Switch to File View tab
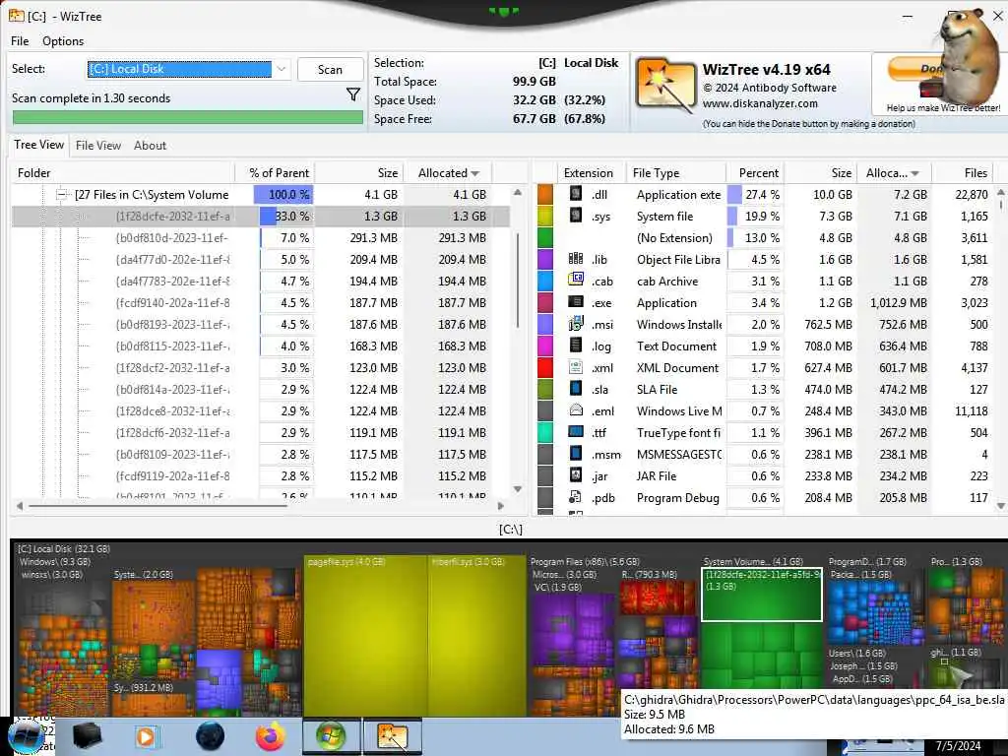The height and width of the screenshot is (756, 1008). tap(98, 146)
